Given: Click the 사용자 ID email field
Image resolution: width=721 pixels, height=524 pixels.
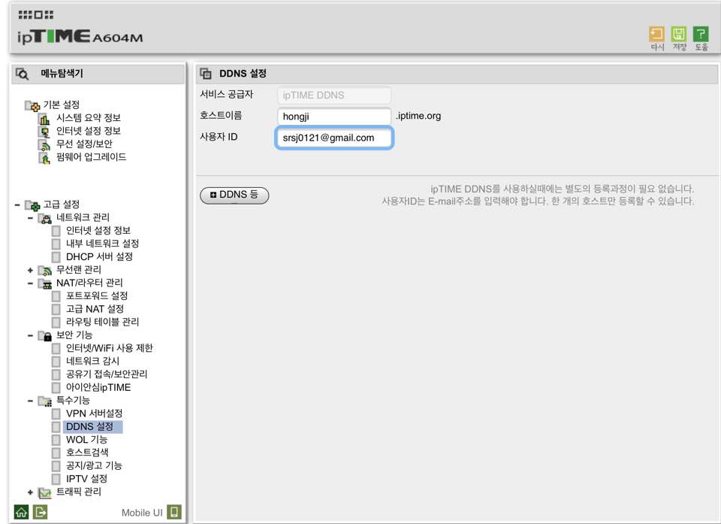Looking at the screenshot, I should click(x=334, y=138).
